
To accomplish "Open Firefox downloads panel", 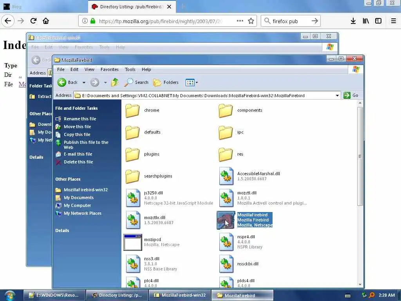I will click(x=353, y=21).
